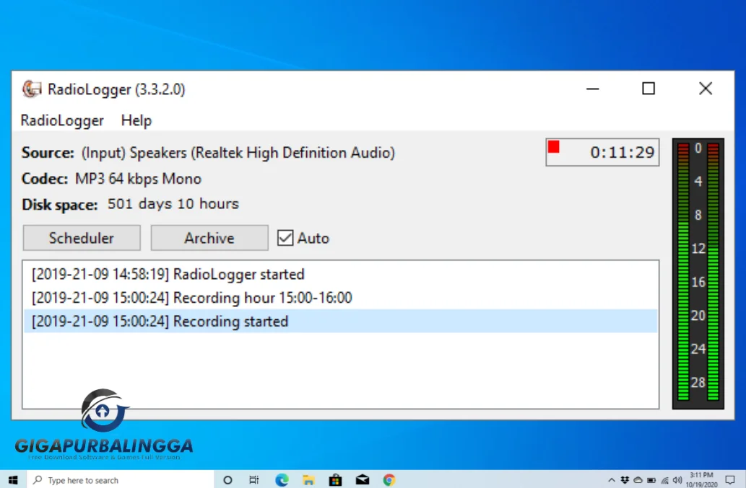Viewport: 746px width, 488px height.
Task: Click the 501 days 10 hours disk space value
Action: (173, 204)
